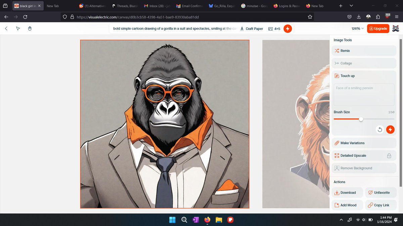Click the Collage tool button

coord(364,63)
